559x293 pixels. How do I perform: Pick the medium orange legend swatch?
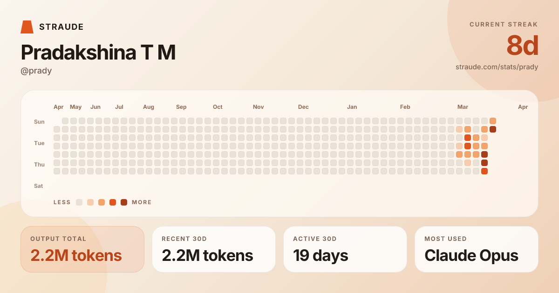pyautogui.click(x=102, y=202)
